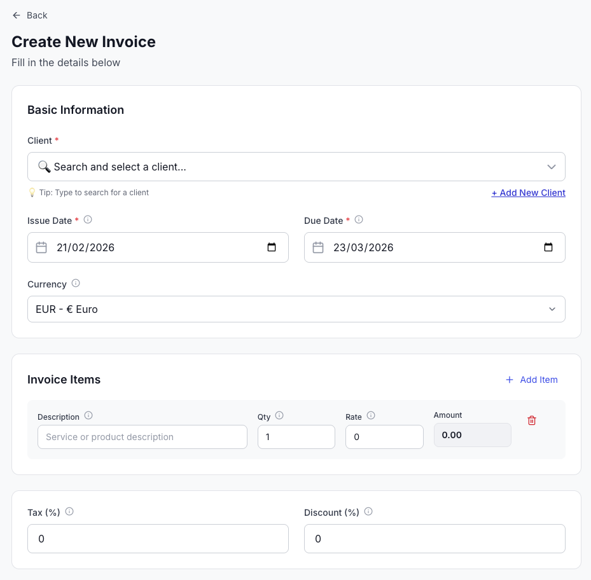591x580 pixels.
Task: Click the Tax (%) info icon
Action: pos(69,511)
